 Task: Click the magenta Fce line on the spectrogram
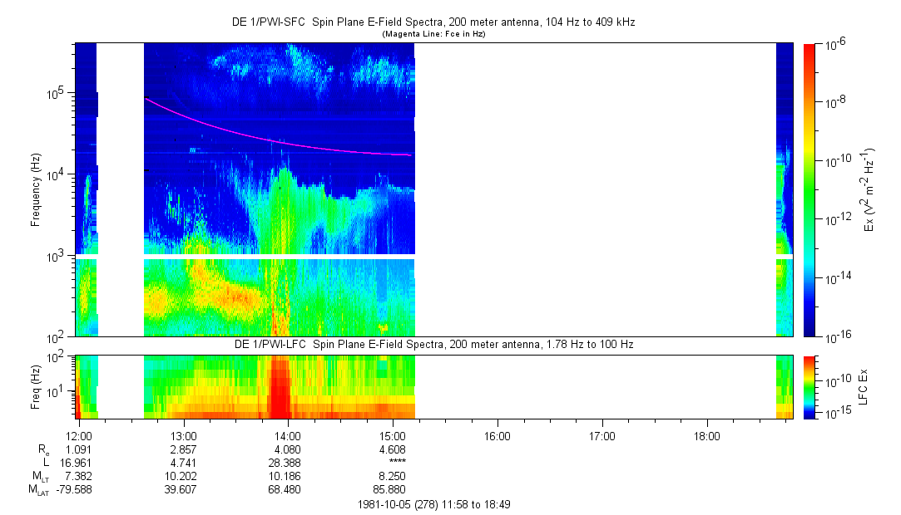[x=275, y=135]
